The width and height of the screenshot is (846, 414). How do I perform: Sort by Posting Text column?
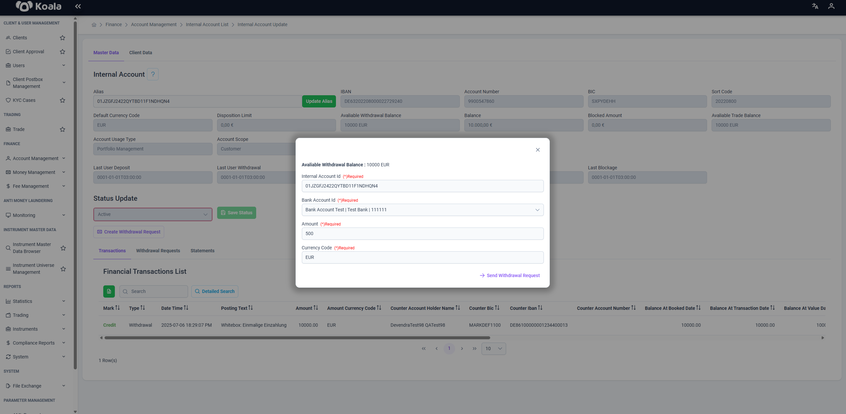click(251, 308)
